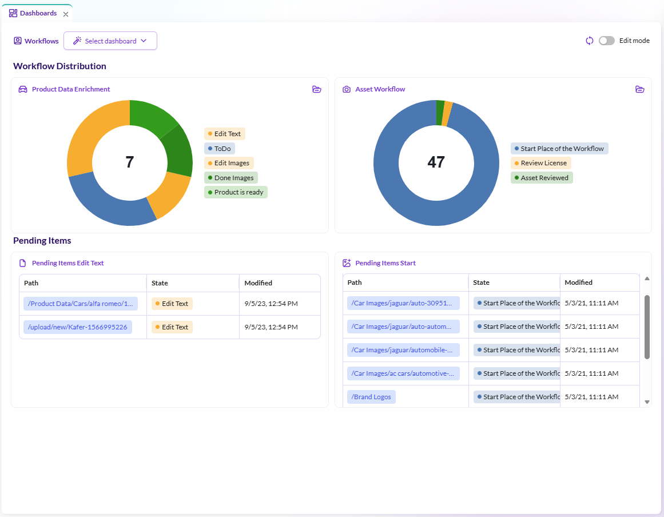
Task: Open Product Data Enrichment title link
Action: [71, 89]
